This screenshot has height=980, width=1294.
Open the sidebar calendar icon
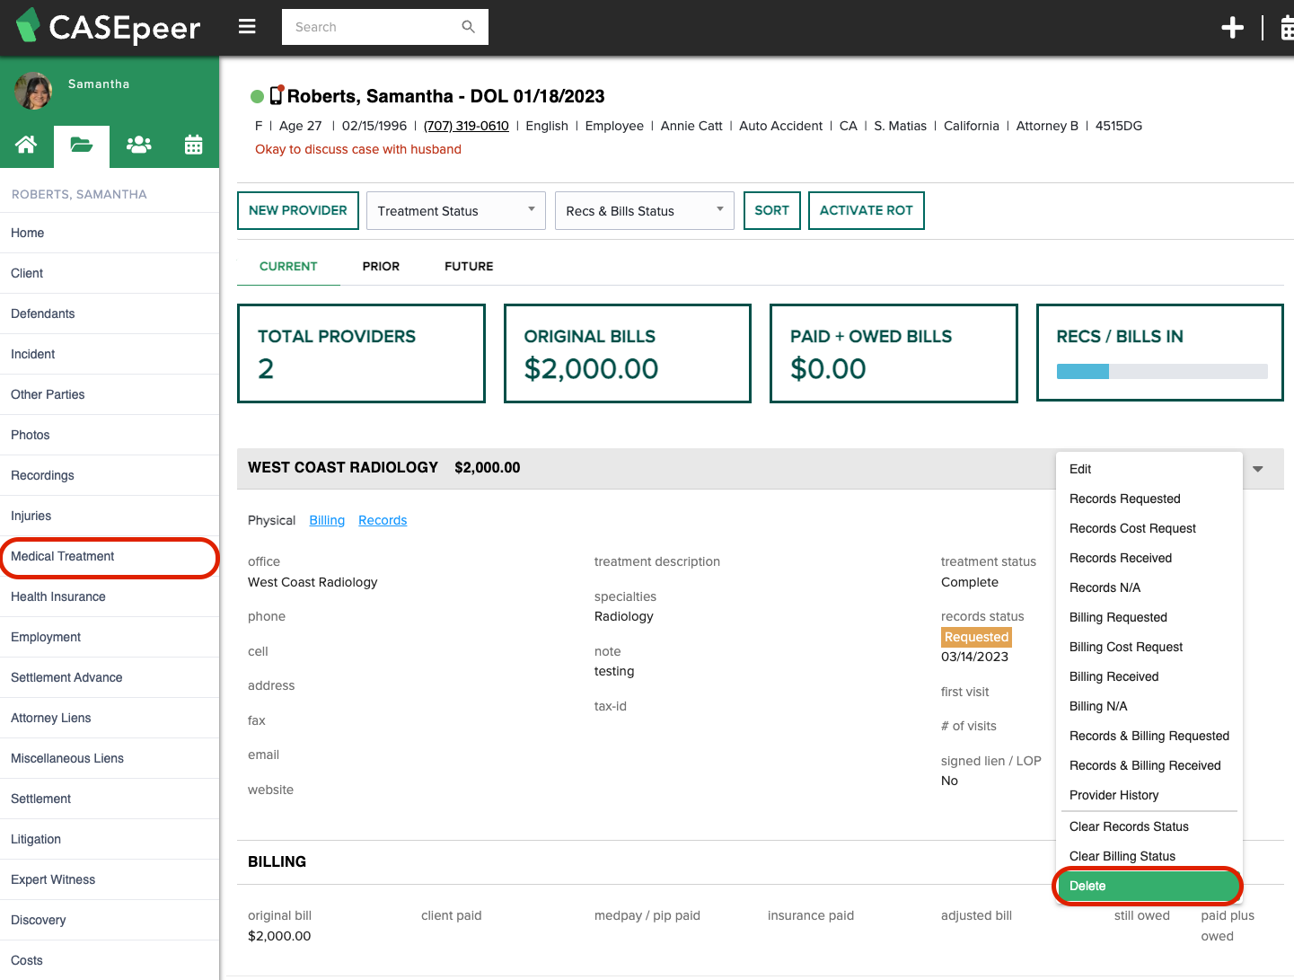pyautogui.click(x=193, y=145)
